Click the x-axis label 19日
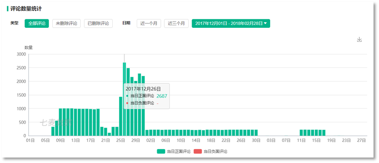Viewport: 379px width, 163px height. [331, 140]
